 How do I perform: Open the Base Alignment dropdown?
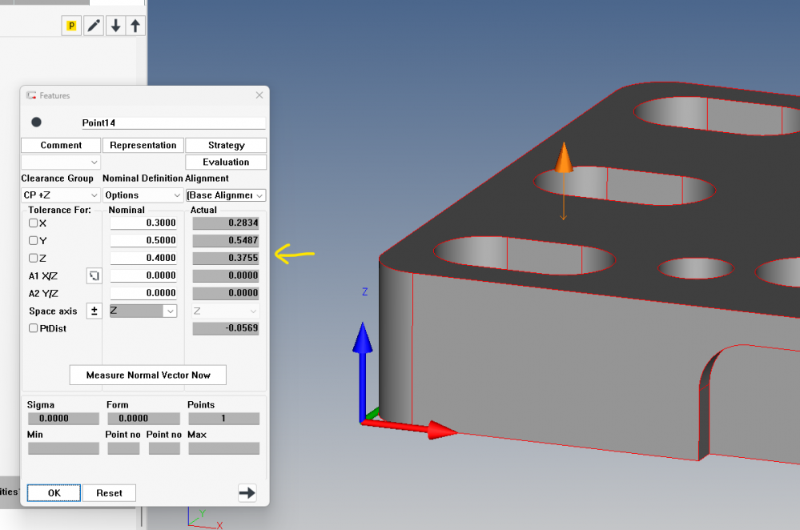[x=226, y=195]
